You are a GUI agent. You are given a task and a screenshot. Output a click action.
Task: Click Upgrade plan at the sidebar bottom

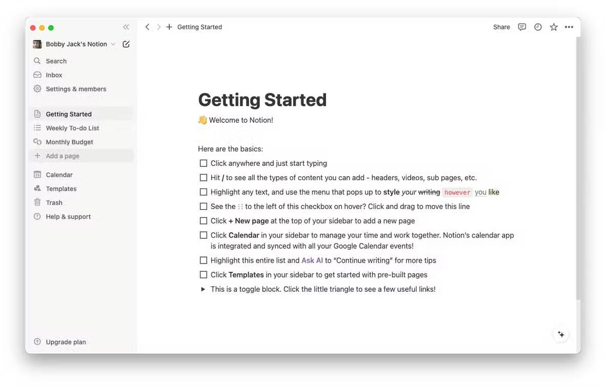click(x=66, y=342)
